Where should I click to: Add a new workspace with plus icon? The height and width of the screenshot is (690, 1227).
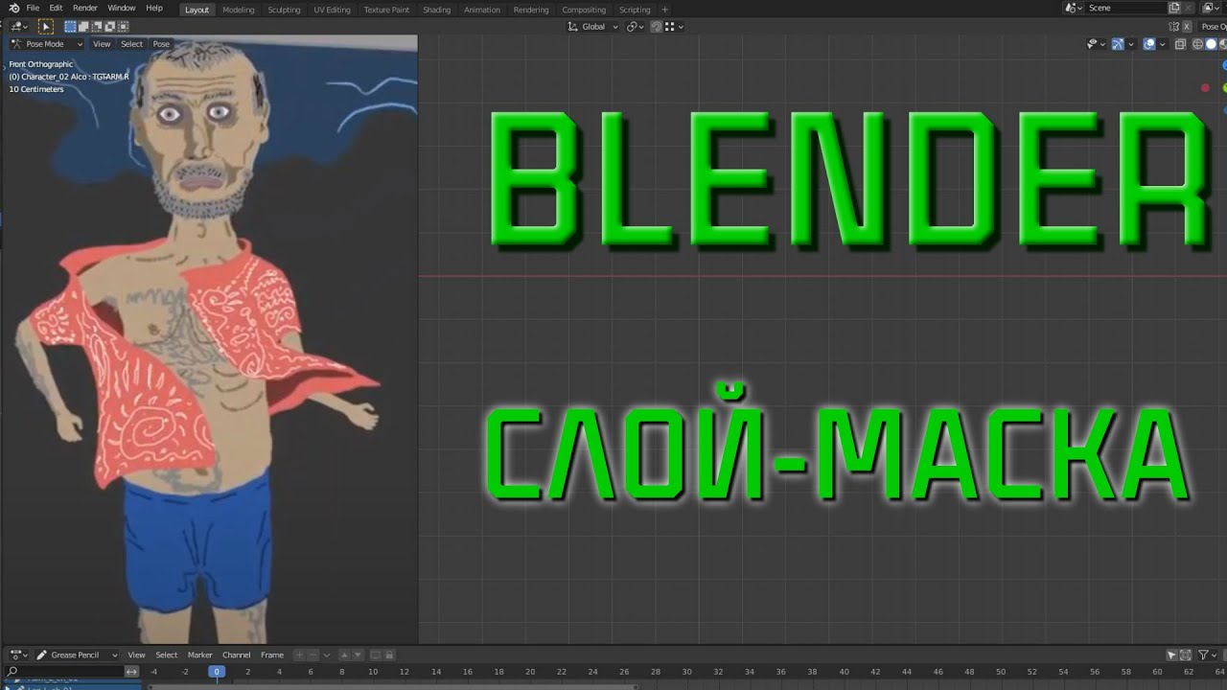pos(664,10)
